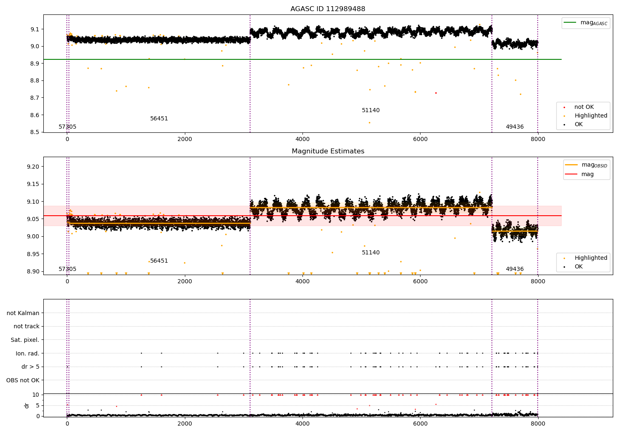
Task: Click the 8.7 y-tick in top panel
Action: pyautogui.click(x=35, y=98)
